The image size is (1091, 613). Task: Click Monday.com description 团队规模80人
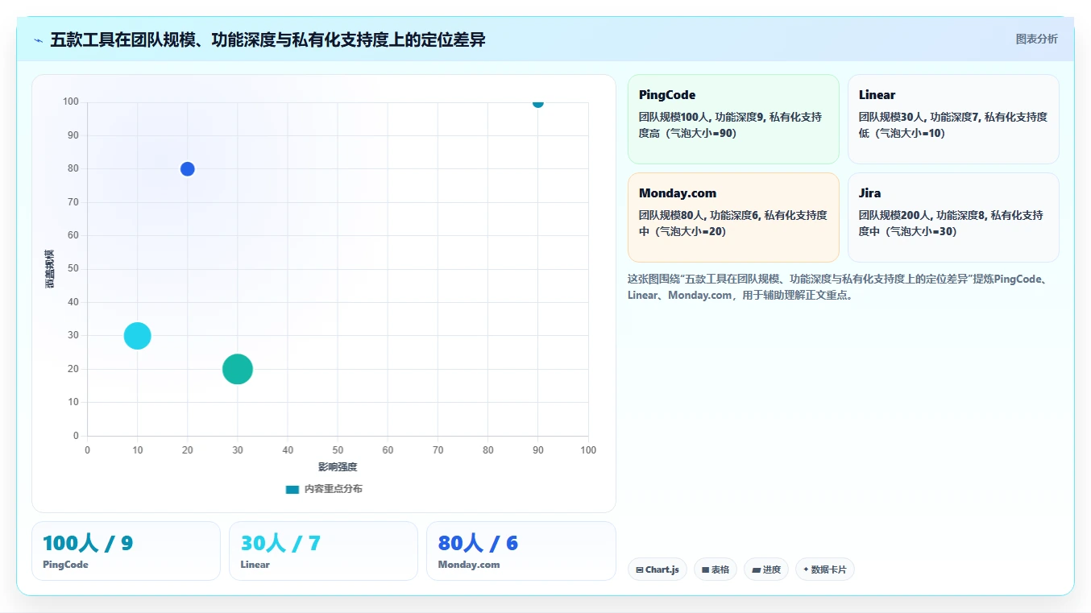pos(732,223)
